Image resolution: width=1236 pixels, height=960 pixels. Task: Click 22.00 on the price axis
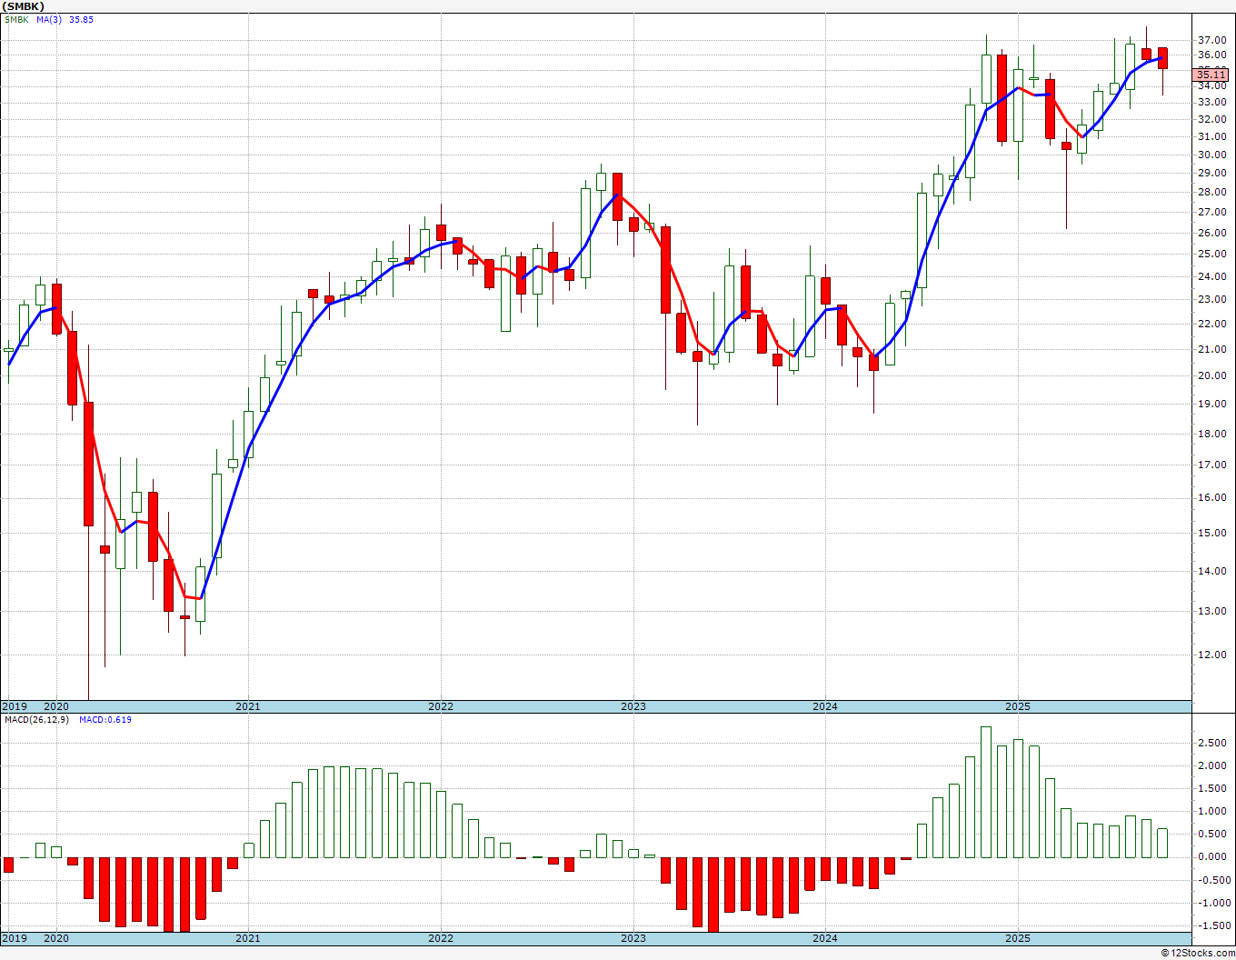[1212, 324]
